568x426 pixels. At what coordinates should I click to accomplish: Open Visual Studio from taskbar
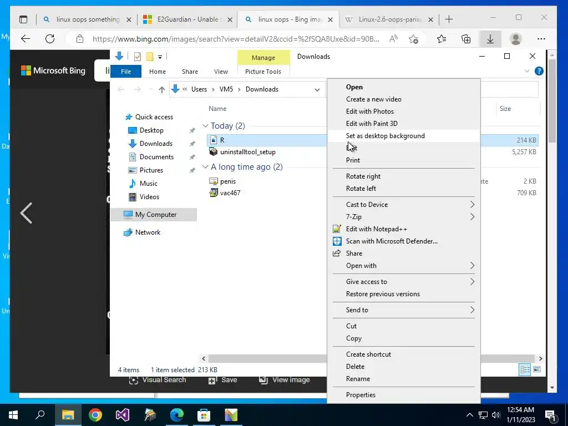[x=123, y=415]
